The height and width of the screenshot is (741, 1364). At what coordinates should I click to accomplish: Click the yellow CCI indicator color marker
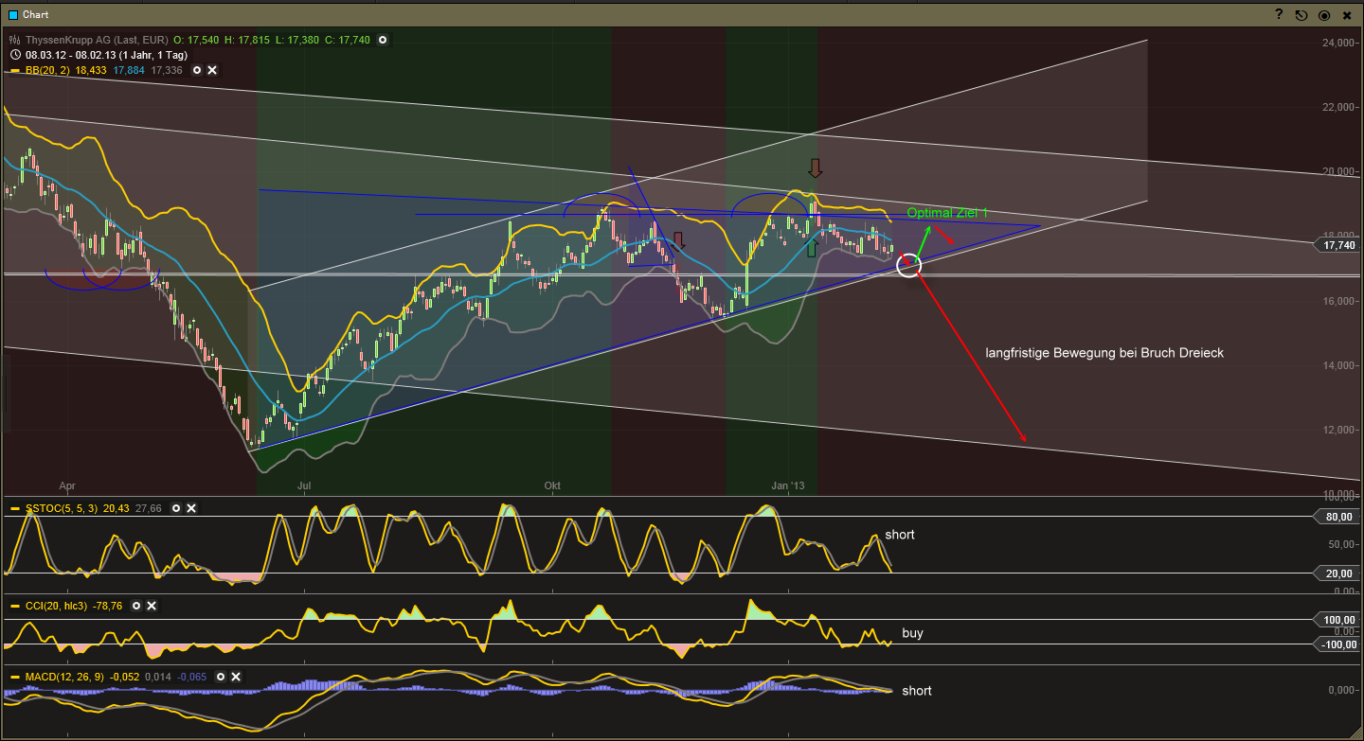[x=15, y=606]
